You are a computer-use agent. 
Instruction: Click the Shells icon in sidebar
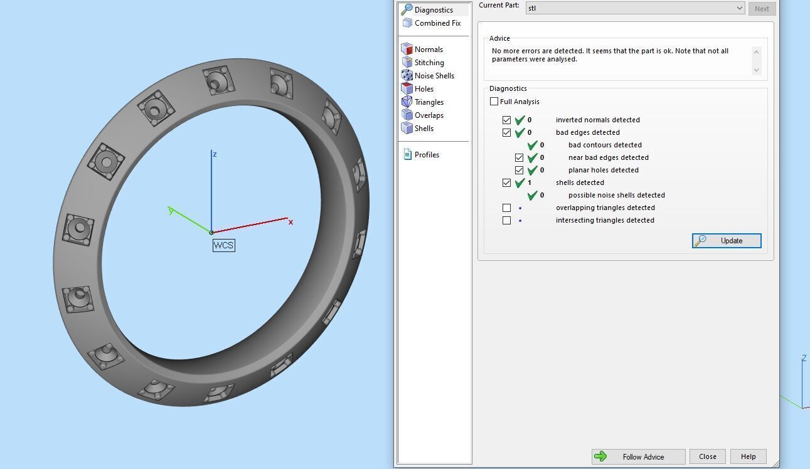[x=407, y=129]
